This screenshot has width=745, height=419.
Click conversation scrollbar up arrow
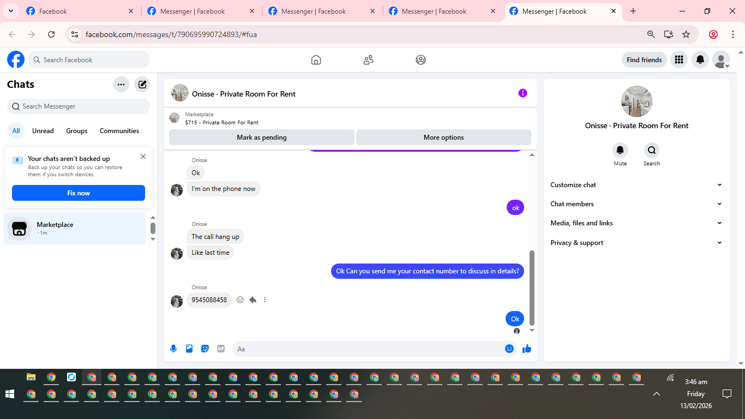532,155
